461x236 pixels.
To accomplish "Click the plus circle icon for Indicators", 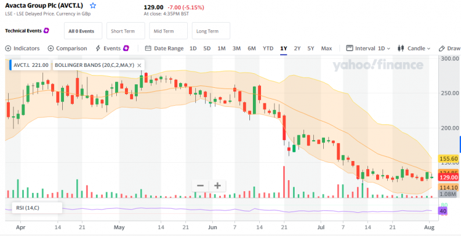I will (x=8, y=48).
